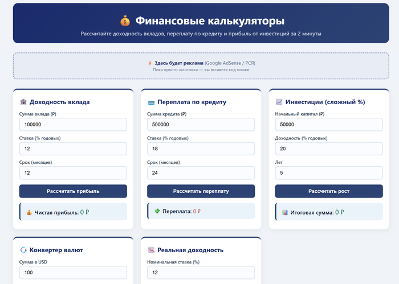
Task: Click the Сумма кредита (₽) label
Action: pyautogui.click(x=166, y=114)
